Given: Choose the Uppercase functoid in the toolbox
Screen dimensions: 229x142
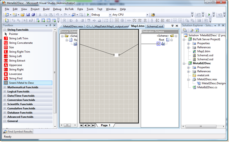Looking at the screenshot, I should pyautogui.click(x=16, y=65).
